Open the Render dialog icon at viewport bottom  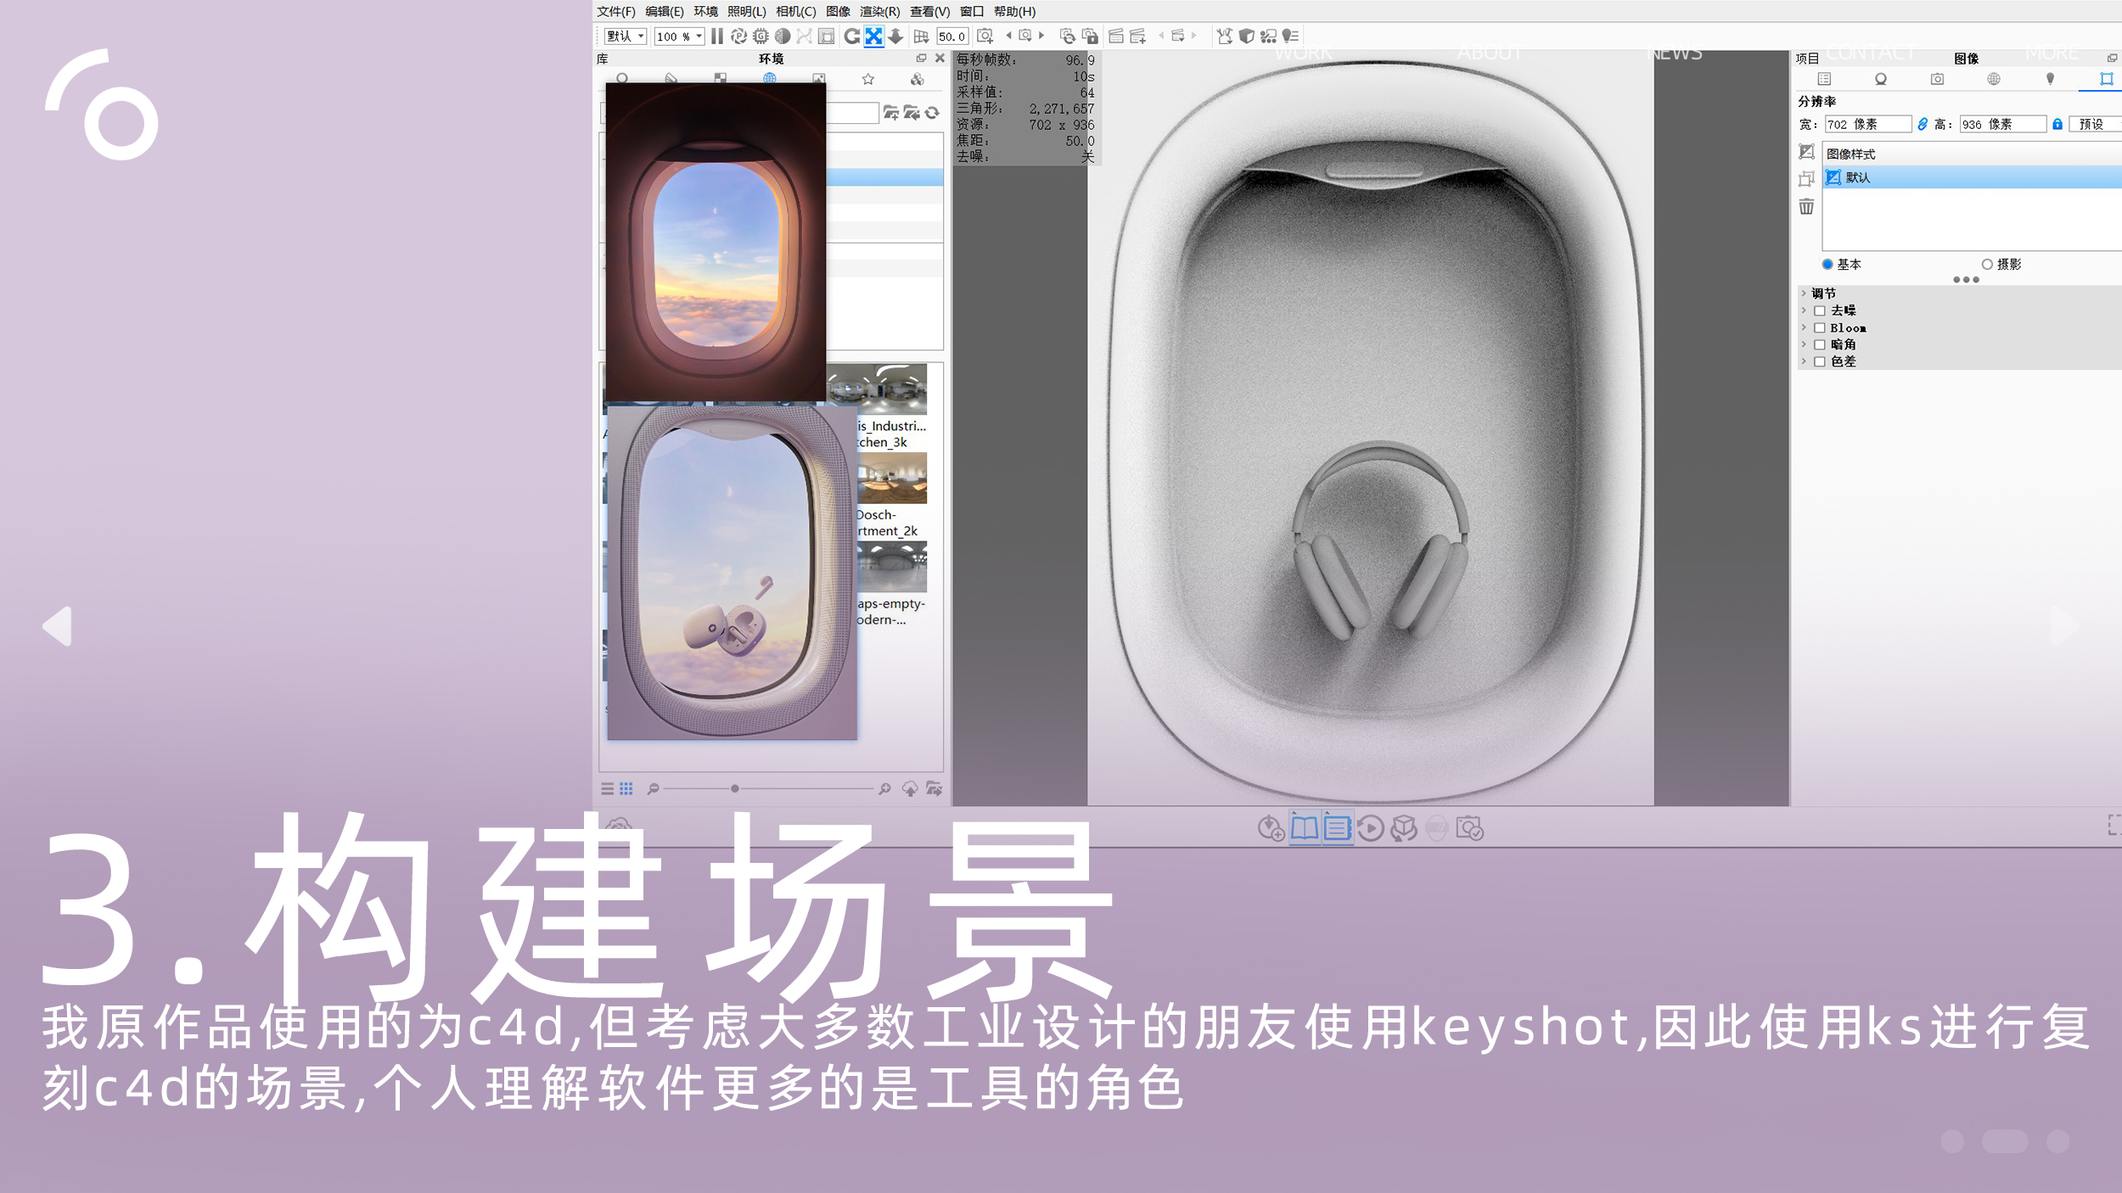tap(1469, 829)
